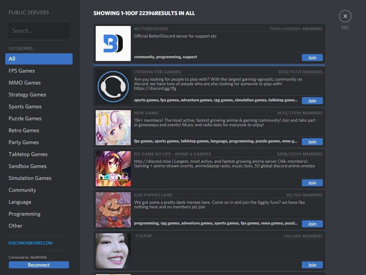This screenshot has height=275, width=366.
Task: Click the 146/600 MEMBERS count
Action: [x=303, y=236]
